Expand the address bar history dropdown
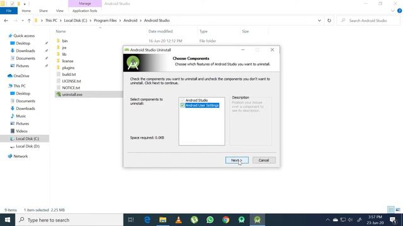The height and width of the screenshot is (226, 403). pos(319,21)
